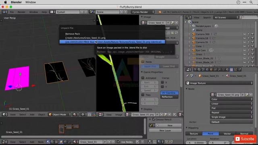Screen dimensions: 258x145
Task: Open the Apple menu
Action: [x=5, y=2]
